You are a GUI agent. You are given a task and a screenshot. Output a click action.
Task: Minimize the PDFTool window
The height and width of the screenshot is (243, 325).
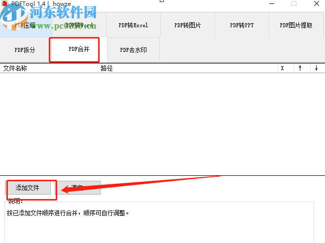point(272,3)
